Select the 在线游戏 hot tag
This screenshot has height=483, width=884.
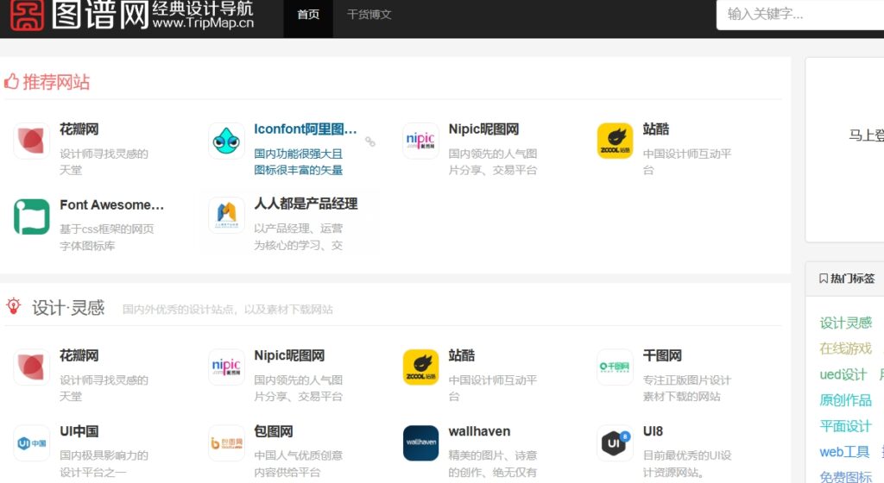point(846,348)
